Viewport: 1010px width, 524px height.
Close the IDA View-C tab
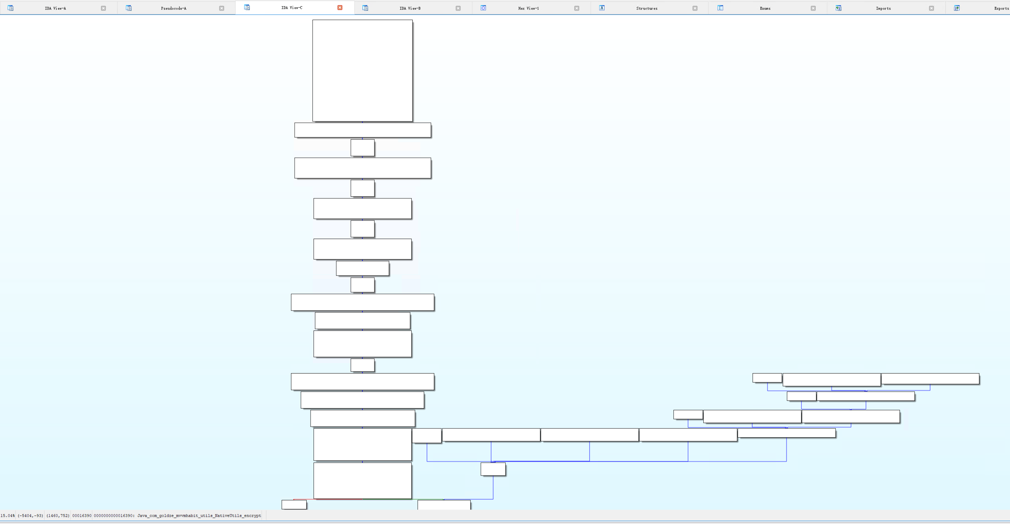point(340,7)
